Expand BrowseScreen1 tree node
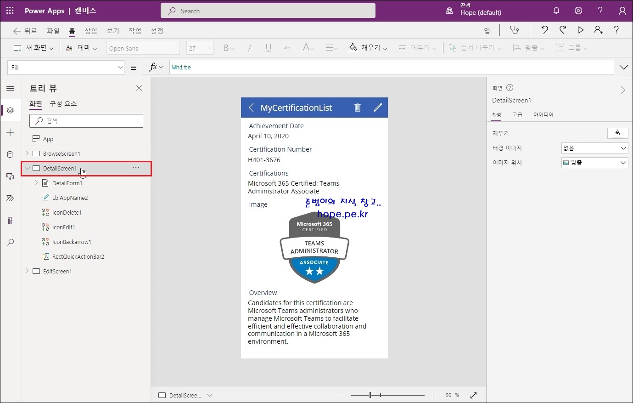633x403 pixels. point(27,153)
